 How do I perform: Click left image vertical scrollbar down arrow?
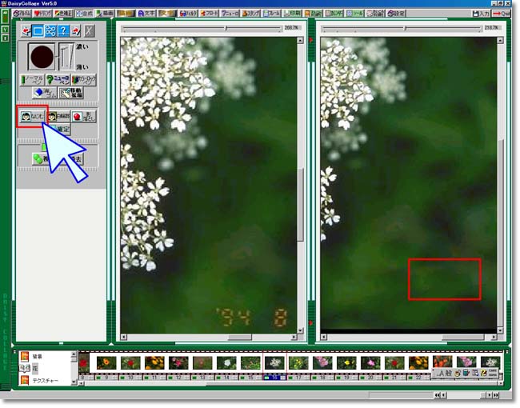(x=300, y=330)
